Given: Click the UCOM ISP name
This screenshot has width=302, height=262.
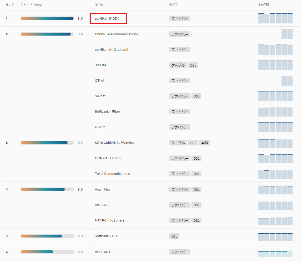Looking at the screenshot, I should (100, 127).
